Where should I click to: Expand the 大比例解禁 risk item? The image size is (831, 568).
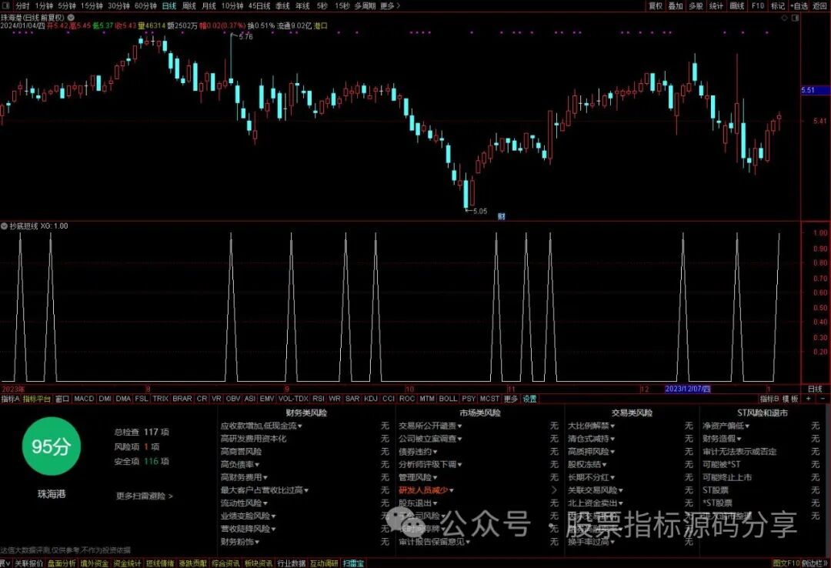(x=592, y=426)
